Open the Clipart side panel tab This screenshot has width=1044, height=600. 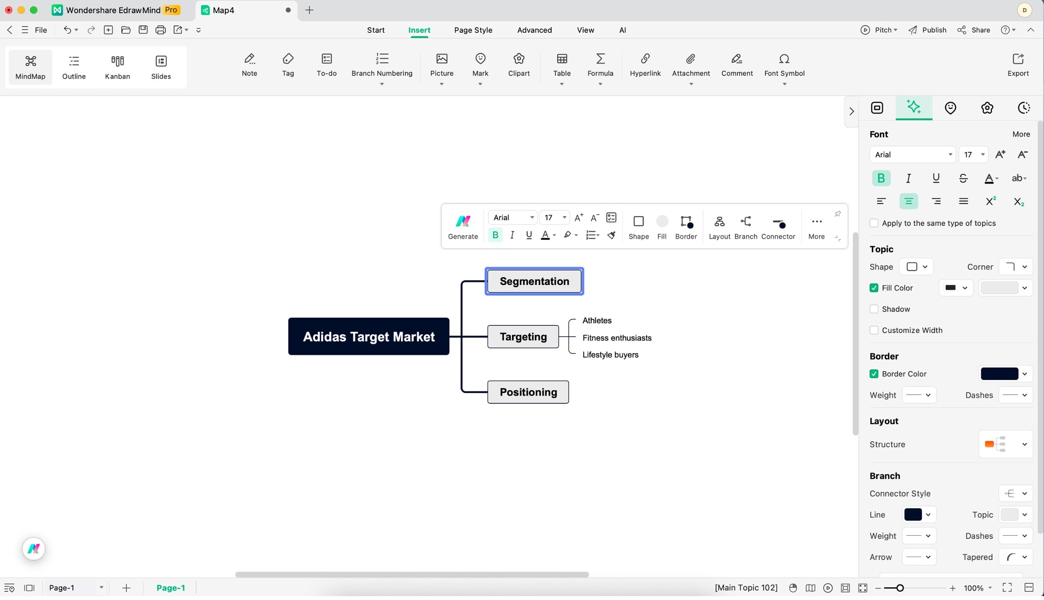click(987, 108)
